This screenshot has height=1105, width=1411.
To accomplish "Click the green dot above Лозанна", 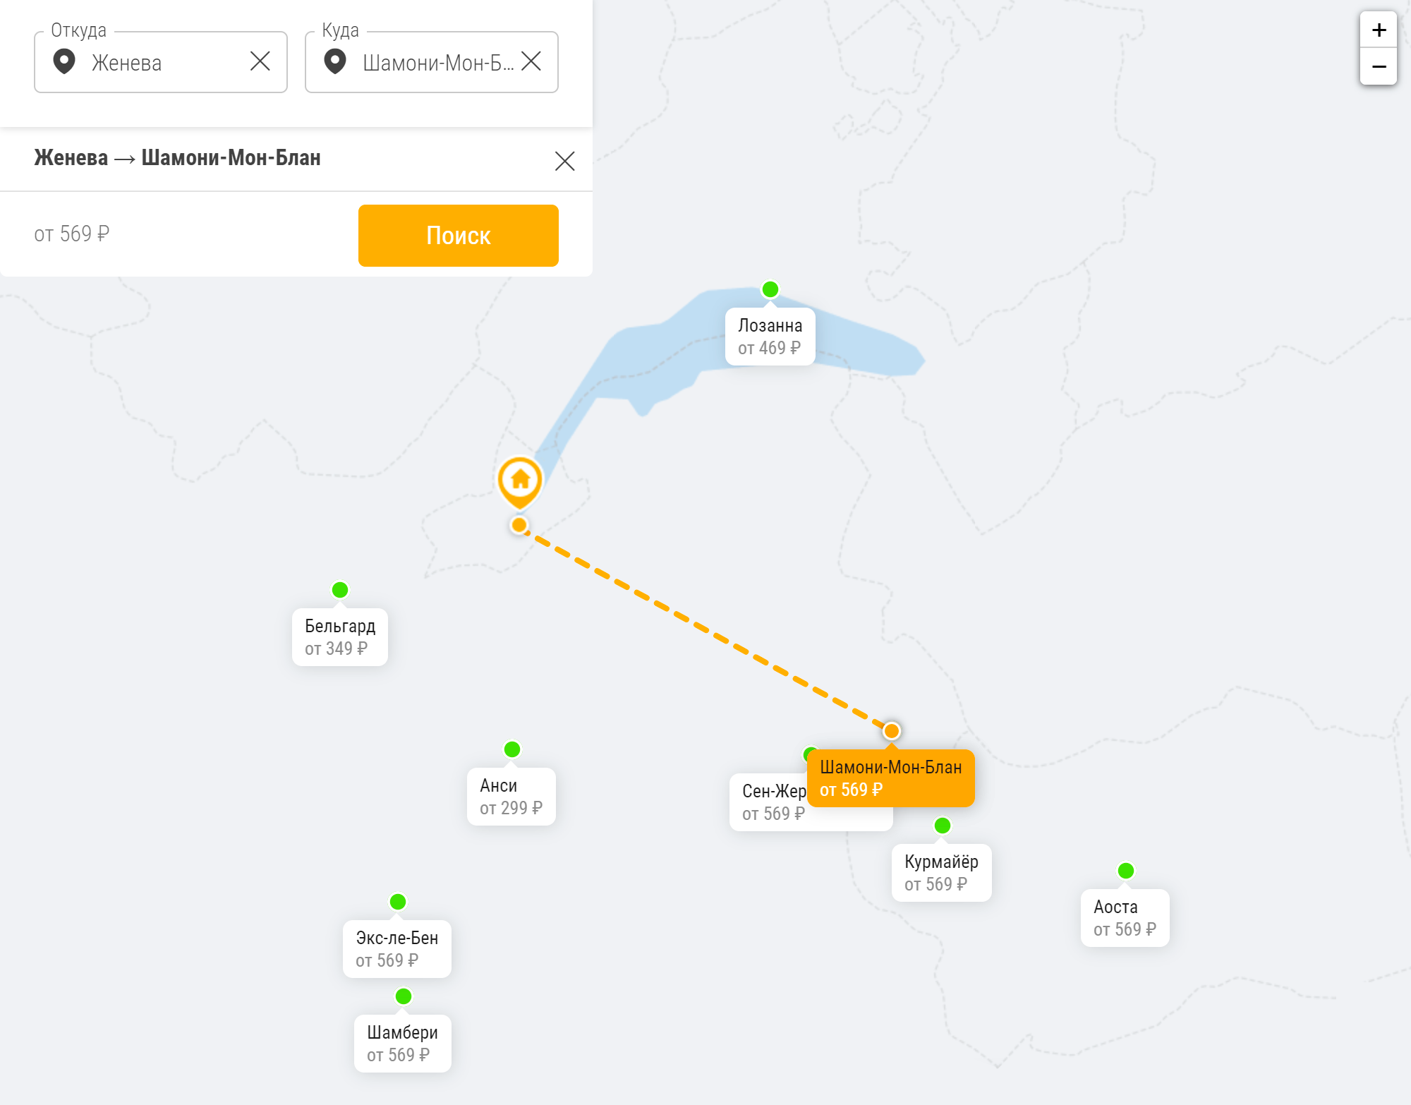I will [770, 289].
